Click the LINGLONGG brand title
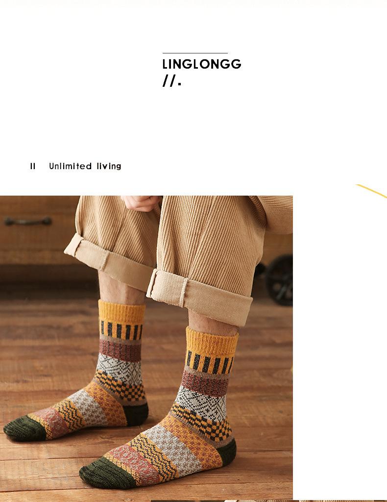The width and height of the screenshot is (387, 502). point(201,64)
